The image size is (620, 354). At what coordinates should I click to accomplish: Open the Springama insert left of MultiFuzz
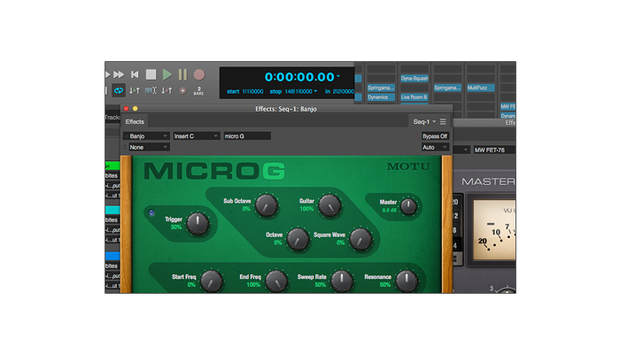tap(447, 88)
